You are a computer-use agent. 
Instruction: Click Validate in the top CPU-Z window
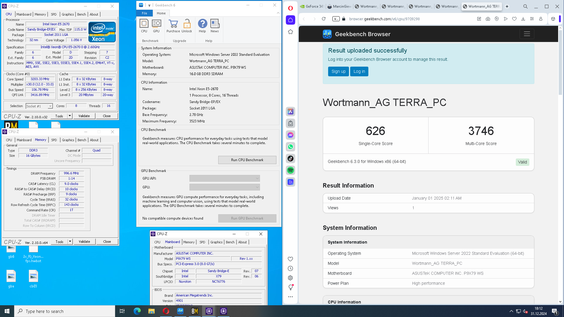point(84,116)
